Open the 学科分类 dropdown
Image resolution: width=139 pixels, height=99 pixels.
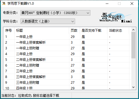[48, 21]
